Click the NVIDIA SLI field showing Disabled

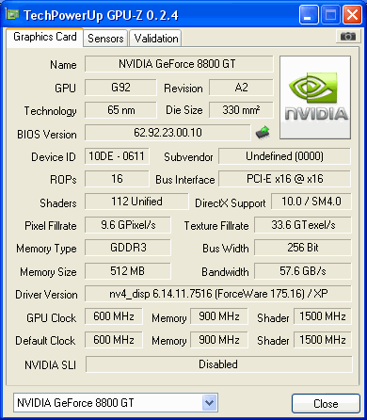(218, 364)
